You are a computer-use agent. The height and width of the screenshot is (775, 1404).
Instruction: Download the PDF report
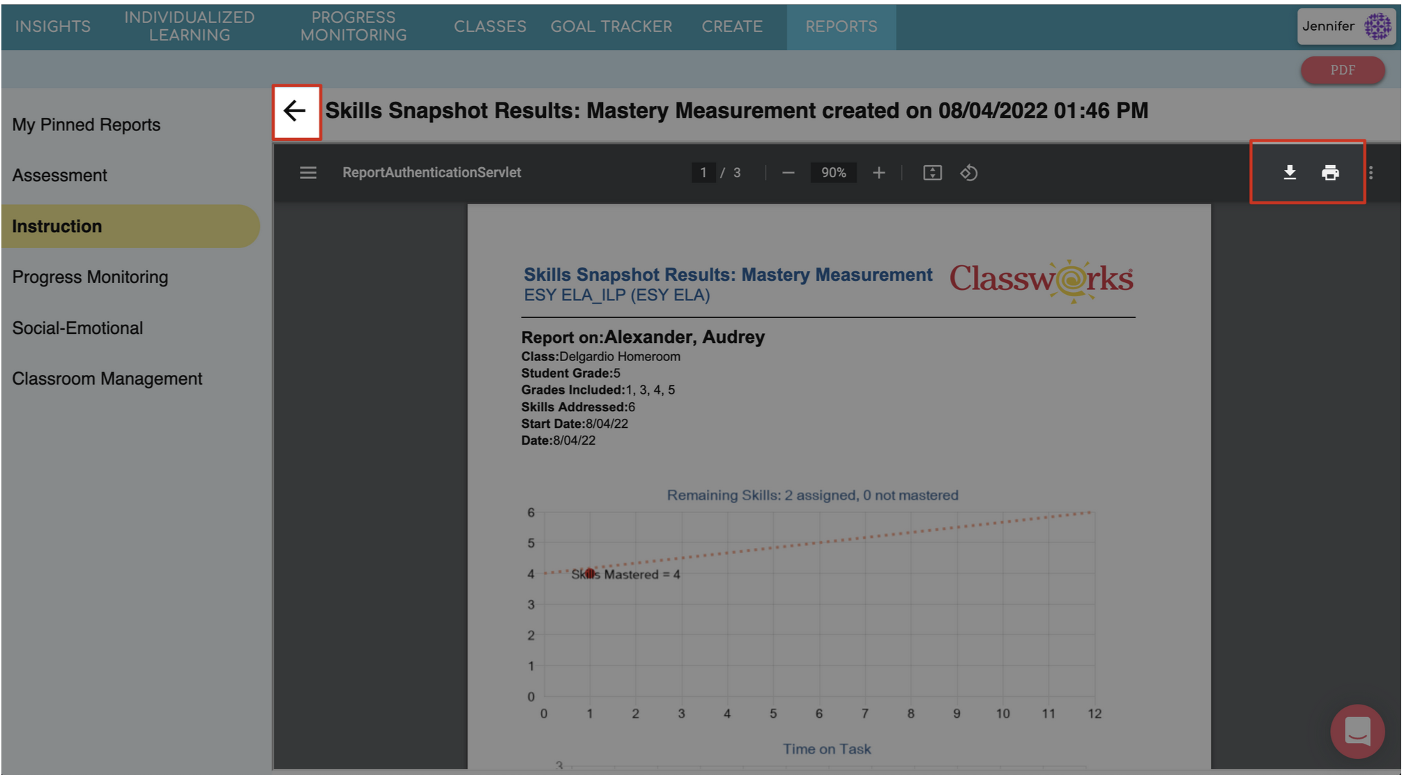tap(1289, 172)
